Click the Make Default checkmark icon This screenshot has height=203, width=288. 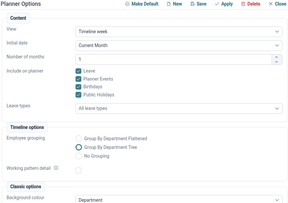[x=127, y=4]
